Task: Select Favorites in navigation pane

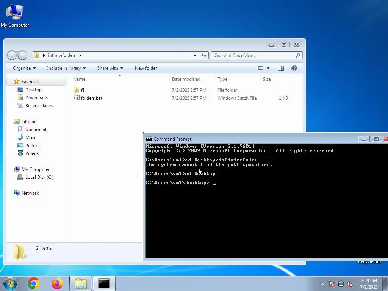Action: tap(30, 82)
